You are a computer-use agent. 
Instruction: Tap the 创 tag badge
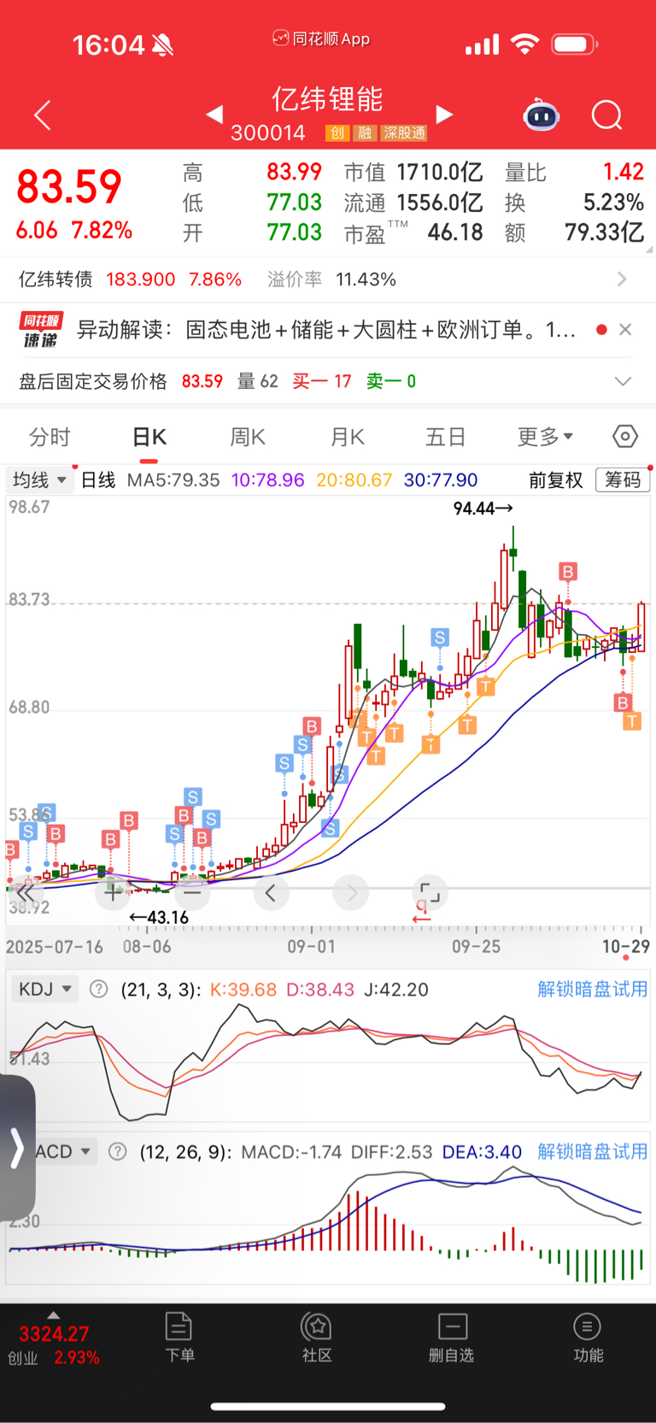point(337,132)
